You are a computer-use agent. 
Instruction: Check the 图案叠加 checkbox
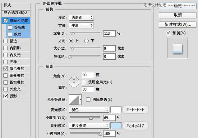pos(6,82)
